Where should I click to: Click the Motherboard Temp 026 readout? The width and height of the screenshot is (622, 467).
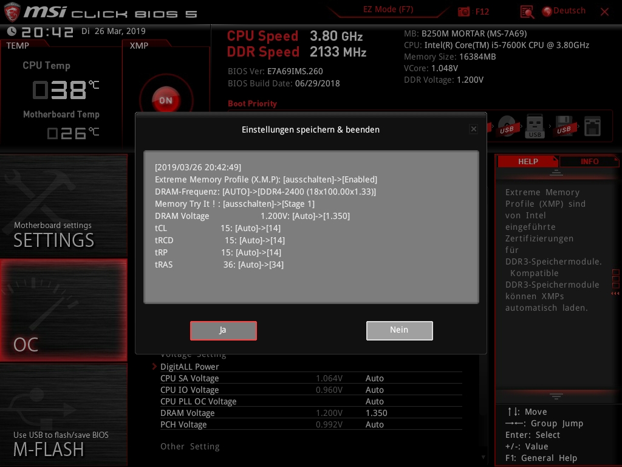pos(73,133)
